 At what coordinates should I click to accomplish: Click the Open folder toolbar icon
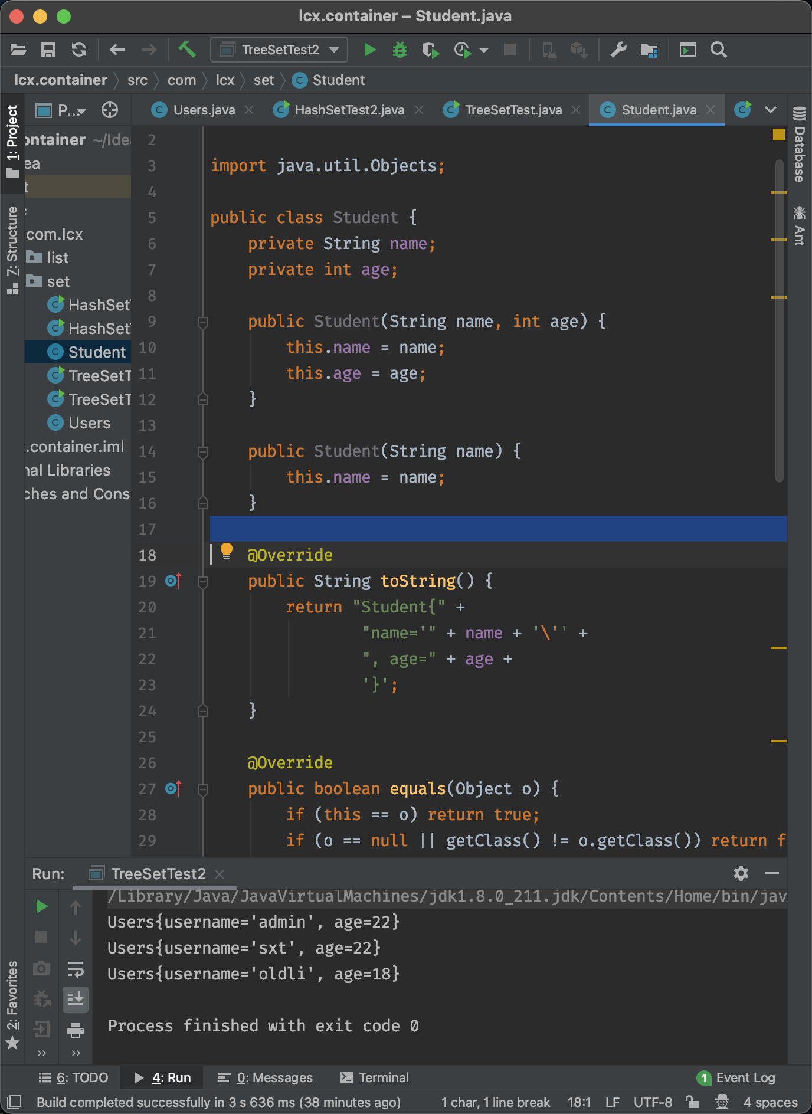[18, 50]
